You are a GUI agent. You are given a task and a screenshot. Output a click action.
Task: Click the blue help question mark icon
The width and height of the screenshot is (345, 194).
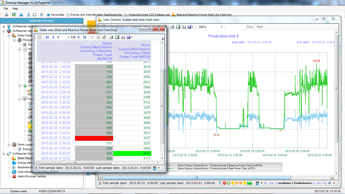(42, 15)
